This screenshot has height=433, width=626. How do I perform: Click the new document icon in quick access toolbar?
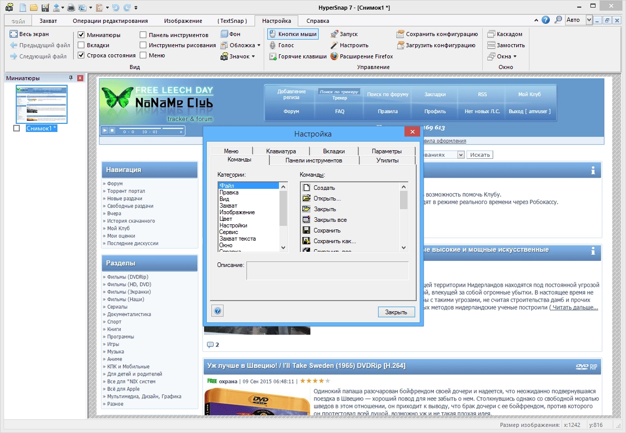[x=22, y=7]
